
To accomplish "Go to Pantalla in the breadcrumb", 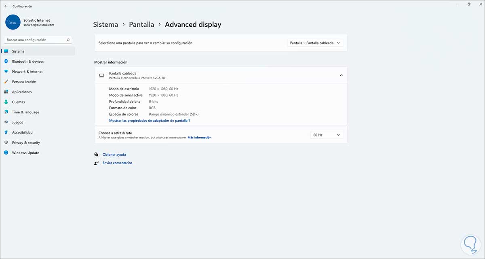I will click(141, 25).
